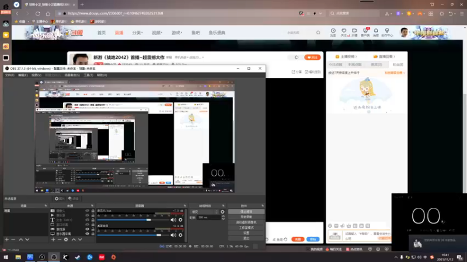
Task: Click the browser home icon
Action: tap(48, 13)
